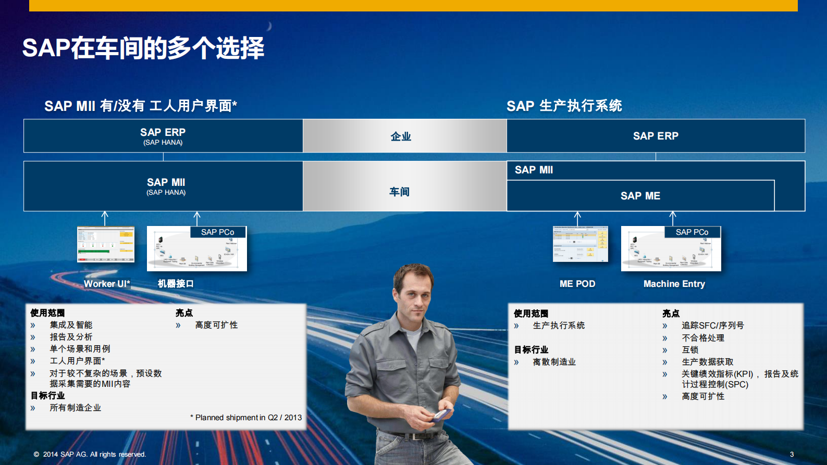Click the gray 车间 level box
Viewport: 827px width, 465px height.
click(x=405, y=186)
